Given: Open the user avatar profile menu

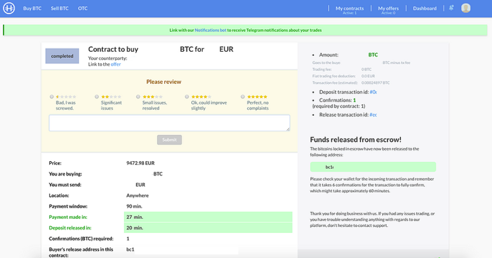Looking at the screenshot, I should point(466,8).
